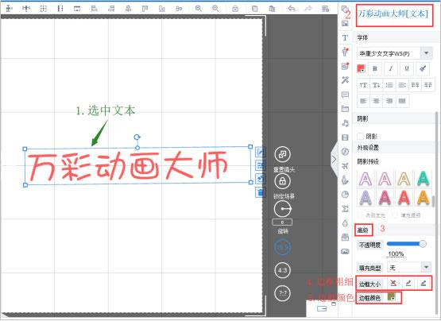The image size is (441, 321).
Task: Enable the 阴影 shadow checkbox
Action: (x=361, y=137)
